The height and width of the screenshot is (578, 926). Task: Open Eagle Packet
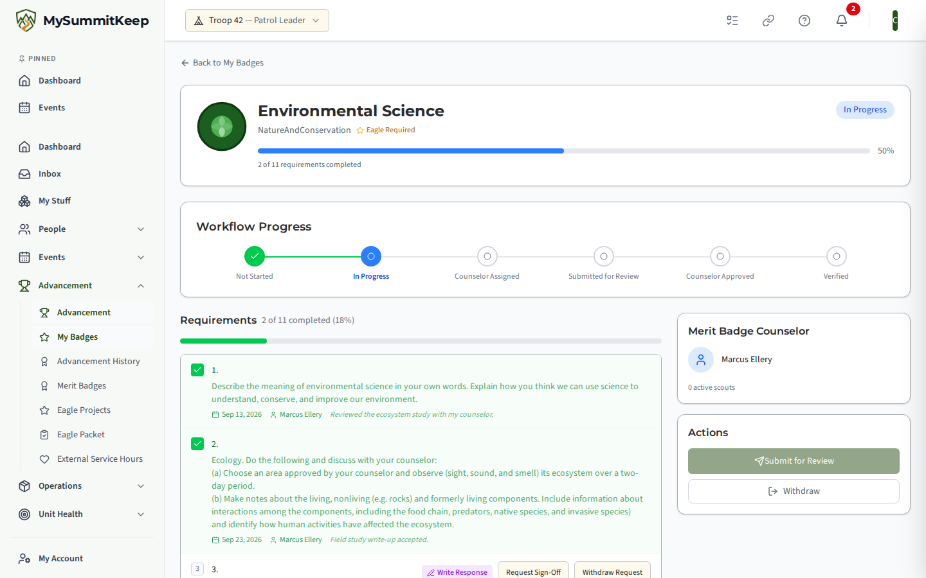[x=93, y=435]
